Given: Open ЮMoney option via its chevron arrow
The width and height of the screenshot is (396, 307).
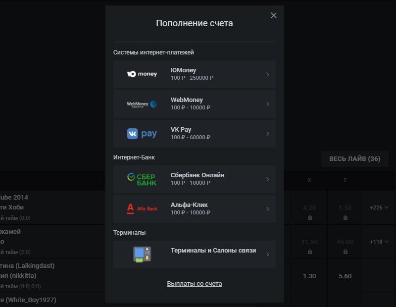Looking at the screenshot, I should (x=267, y=74).
